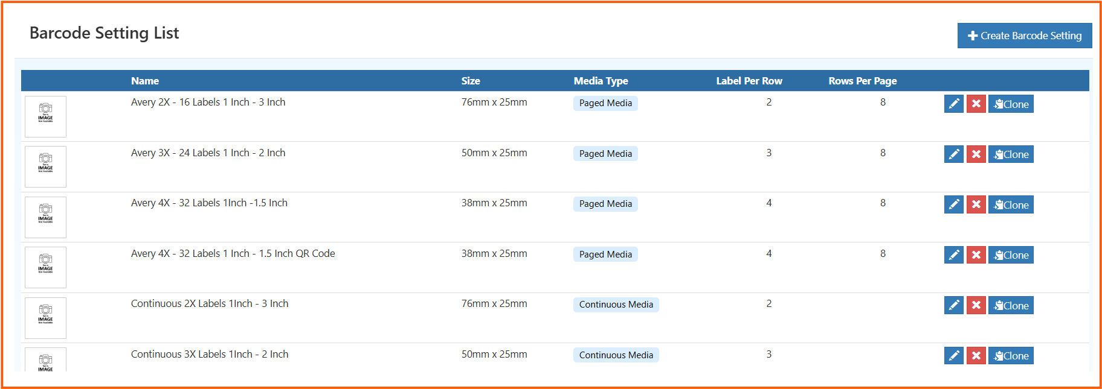The image size is (1102, 389).
Task: Open image placeholder for Continuous 2X Labels
Action: [x=45, y=318]
